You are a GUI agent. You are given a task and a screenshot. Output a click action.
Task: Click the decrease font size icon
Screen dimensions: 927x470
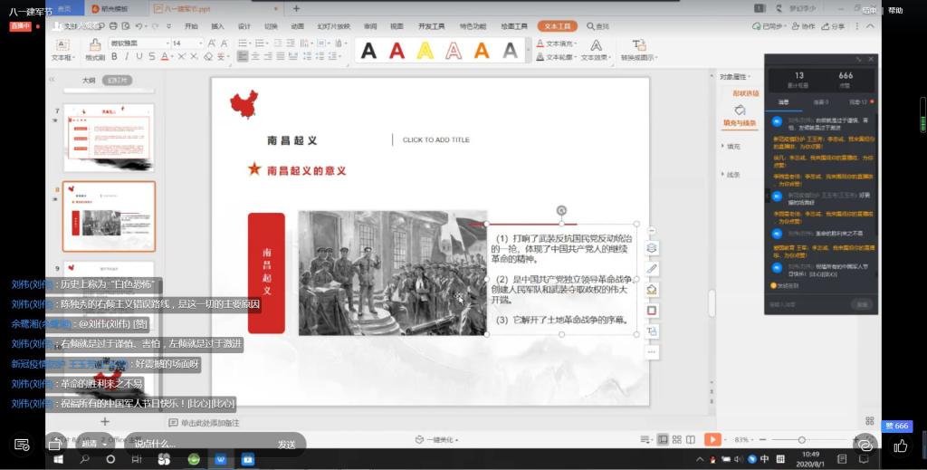click(x=225, y=43)
